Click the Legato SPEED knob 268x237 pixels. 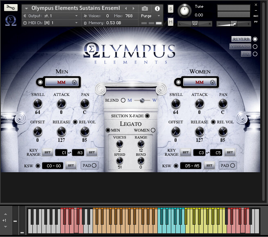click(120, 160)
